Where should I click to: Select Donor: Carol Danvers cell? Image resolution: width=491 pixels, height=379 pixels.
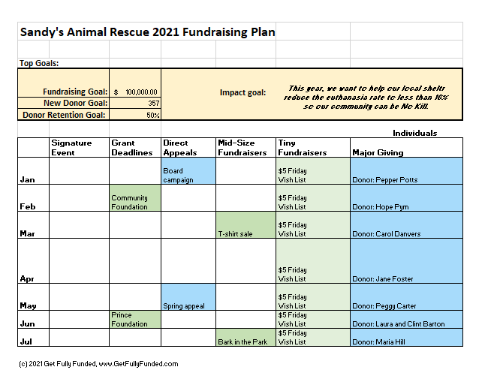[406, 225]
